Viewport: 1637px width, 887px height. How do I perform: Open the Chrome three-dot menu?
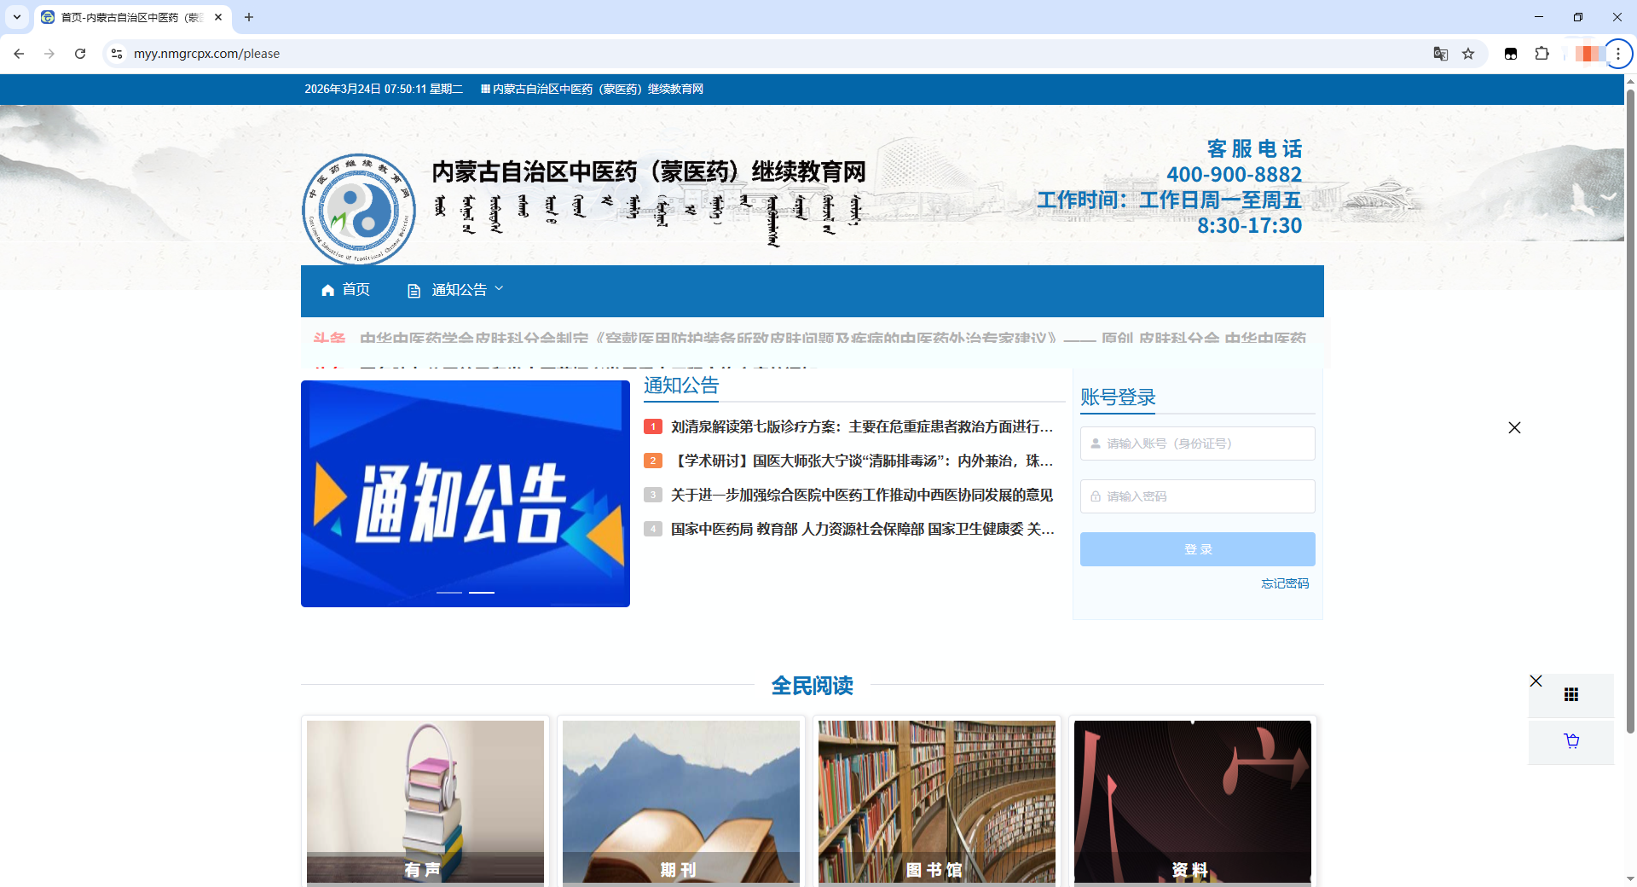[1618, 54]
